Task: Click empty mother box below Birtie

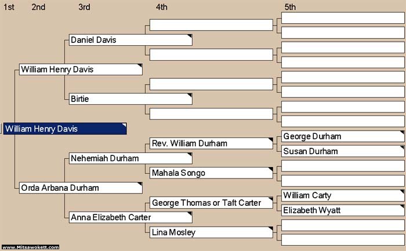Action: pos(211,114)
